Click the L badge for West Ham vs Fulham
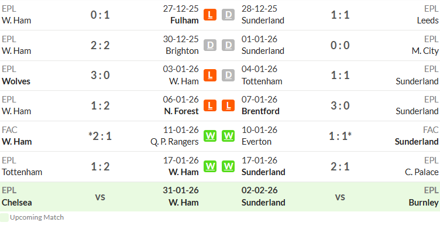Viewport: 440px width, 229px height. 210,15
